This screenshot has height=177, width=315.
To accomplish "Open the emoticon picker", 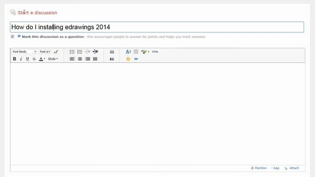I will coord(128,59).
